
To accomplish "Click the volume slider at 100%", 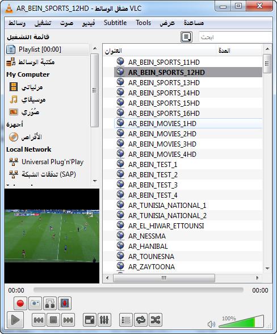I will point(241,322).
